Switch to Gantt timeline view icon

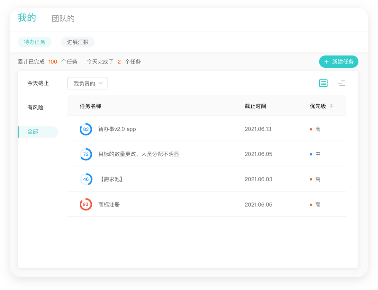pyautogui.click(x=341, y=83)
